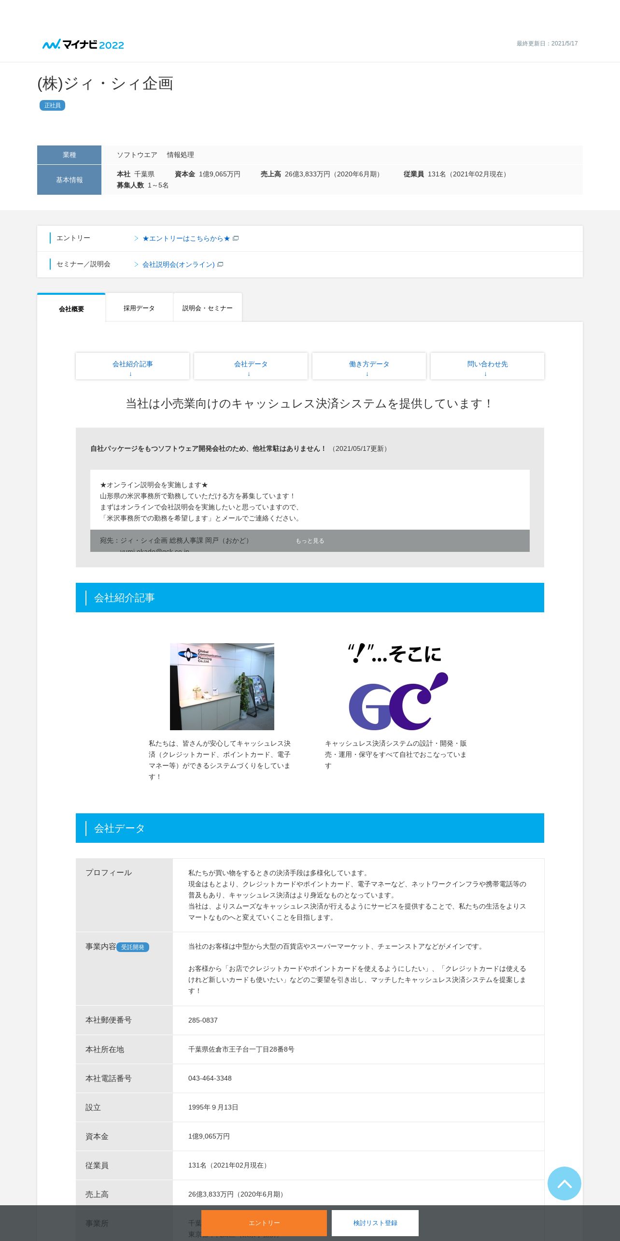
Task: Click the セミナー／説明会 row label
Action: [x=84, y=264]
